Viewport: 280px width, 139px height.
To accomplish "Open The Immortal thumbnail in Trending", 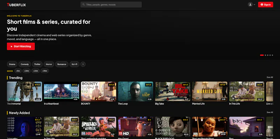I will [24, 92].
